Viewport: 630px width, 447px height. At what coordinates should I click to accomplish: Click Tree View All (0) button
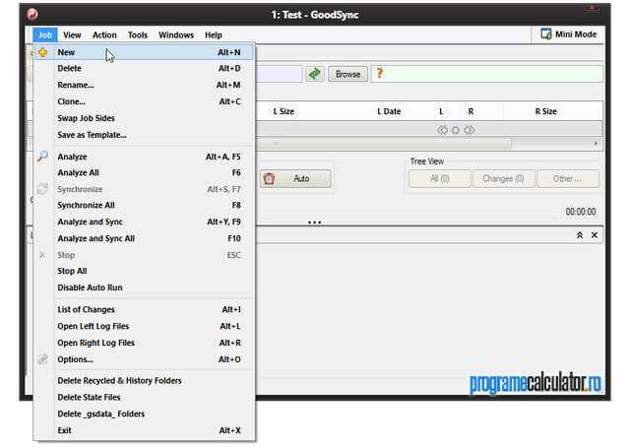click(x=440, y=178)
